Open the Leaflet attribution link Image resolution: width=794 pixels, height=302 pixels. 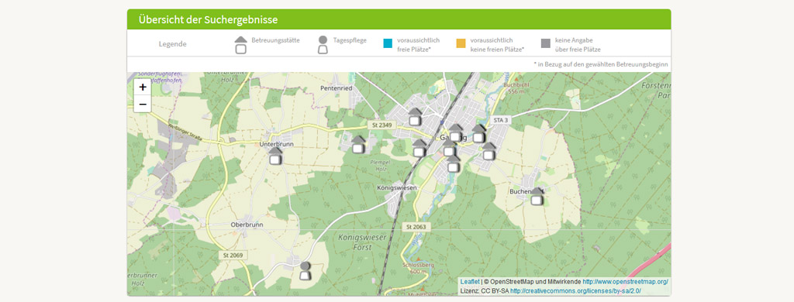(x=469, y=281)
